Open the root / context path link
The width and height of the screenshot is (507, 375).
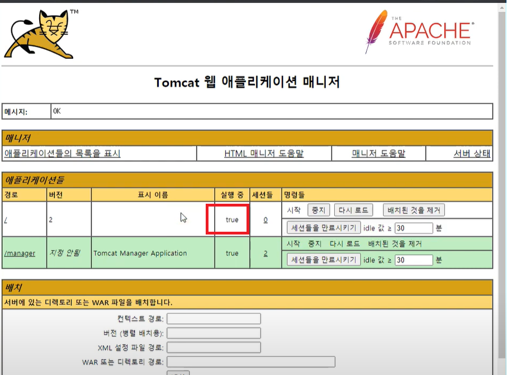pyautogui.click(x=6, y=220)
